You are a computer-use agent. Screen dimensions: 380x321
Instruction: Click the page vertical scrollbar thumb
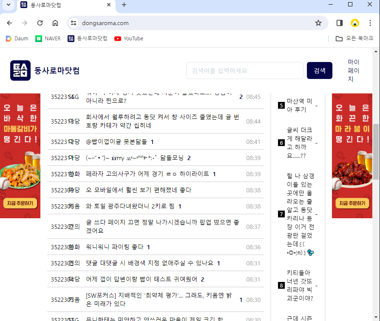point(375,152)
